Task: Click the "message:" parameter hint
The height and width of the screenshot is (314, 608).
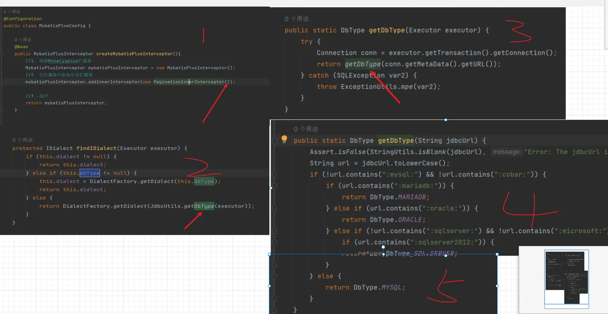Action: click(x=506, y=152)
